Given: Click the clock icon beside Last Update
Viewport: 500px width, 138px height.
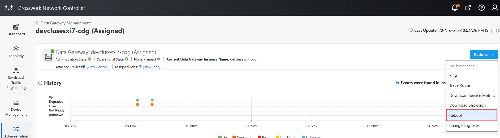Looking at the screenshot, I should click(411, 30).
